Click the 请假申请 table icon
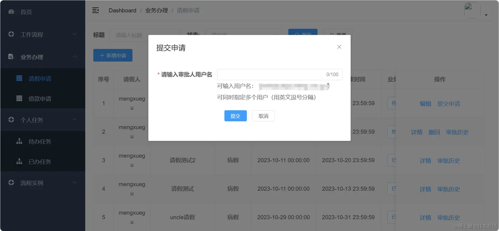This screenshot has height=231, width=499. [x=19, y=78]
